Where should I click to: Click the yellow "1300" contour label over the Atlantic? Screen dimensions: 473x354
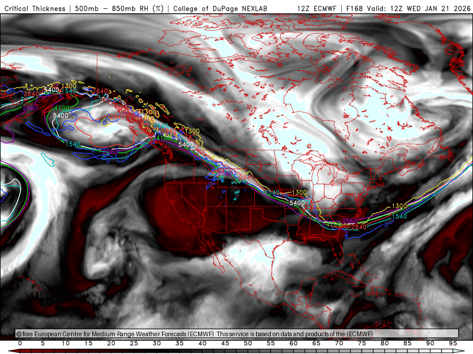point(399,206)
